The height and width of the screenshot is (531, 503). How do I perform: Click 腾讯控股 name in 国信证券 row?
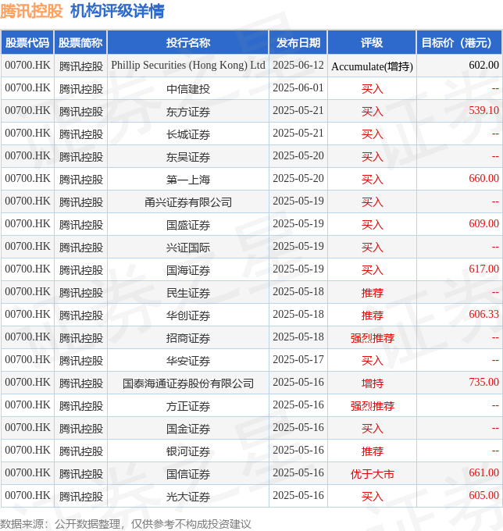(81, 475)
